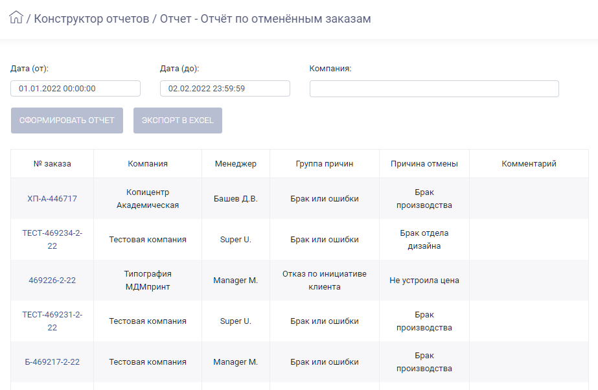Click ЭКСПОРТ В EXCEL button
The image size is (598, 390).
[178, 120]
